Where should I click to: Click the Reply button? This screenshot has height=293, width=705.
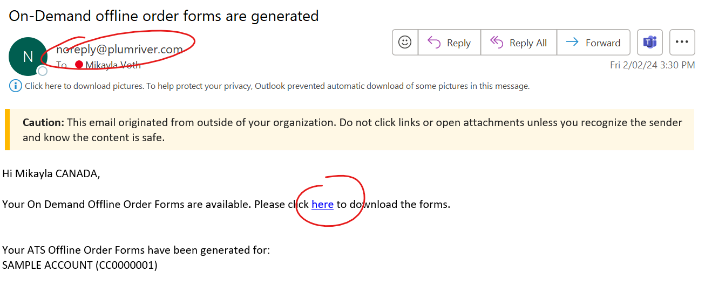tap(449, 43)
